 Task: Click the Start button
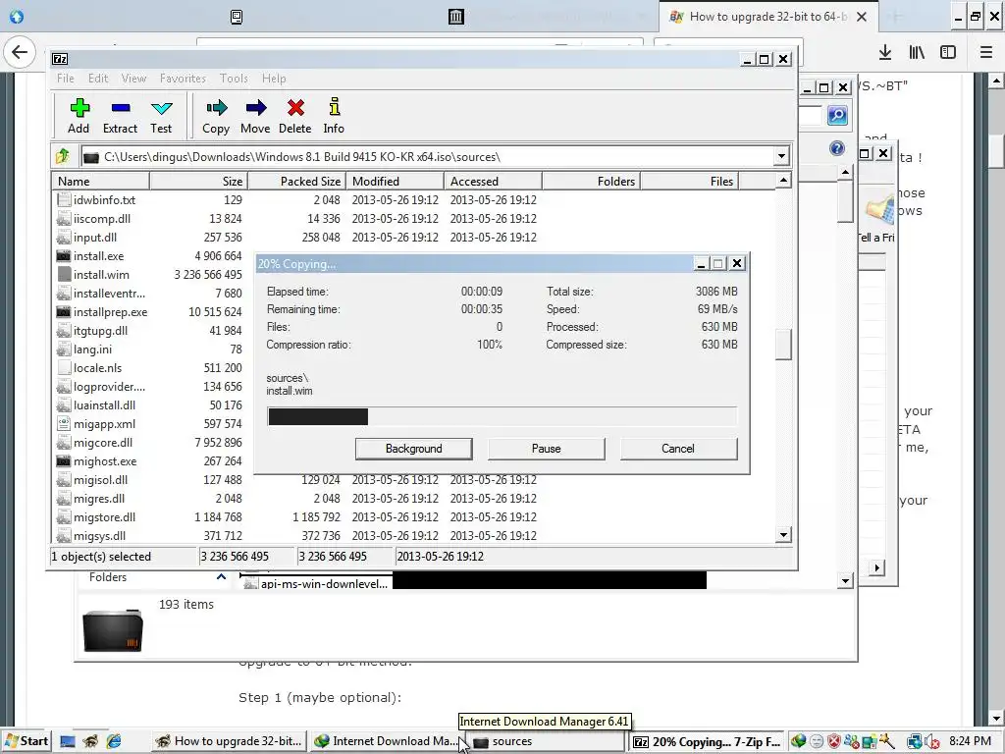pyautogui.click(x=26, y=741)
